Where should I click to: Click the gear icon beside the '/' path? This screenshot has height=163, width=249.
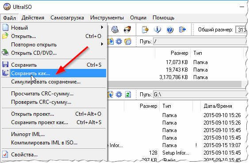[119, 42]
